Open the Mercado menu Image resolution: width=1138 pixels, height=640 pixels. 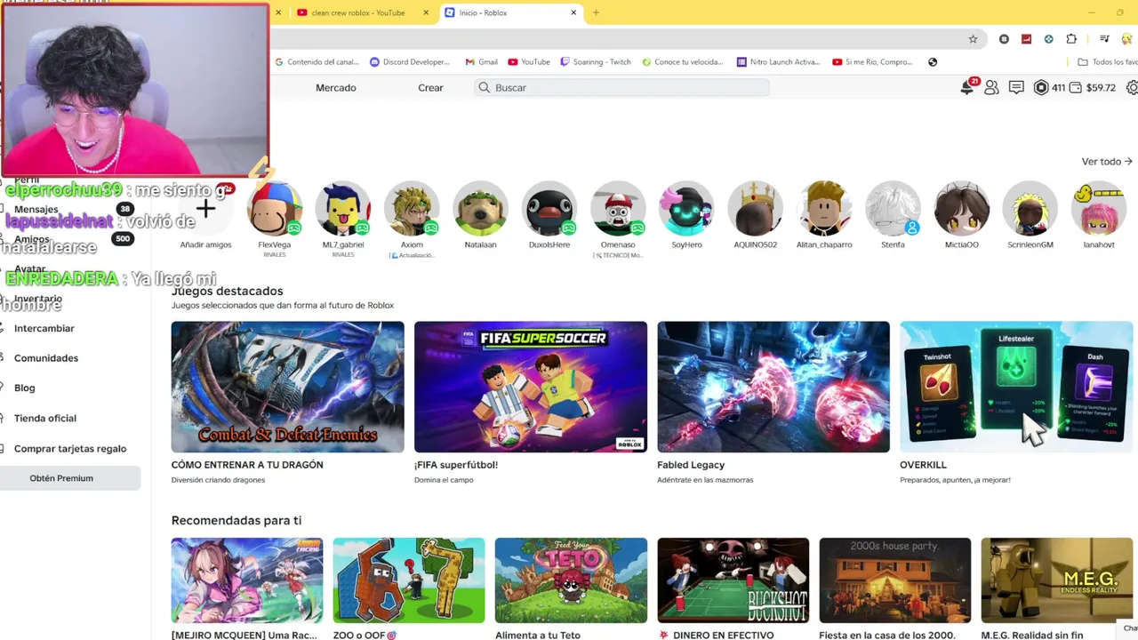pos(336,88)
